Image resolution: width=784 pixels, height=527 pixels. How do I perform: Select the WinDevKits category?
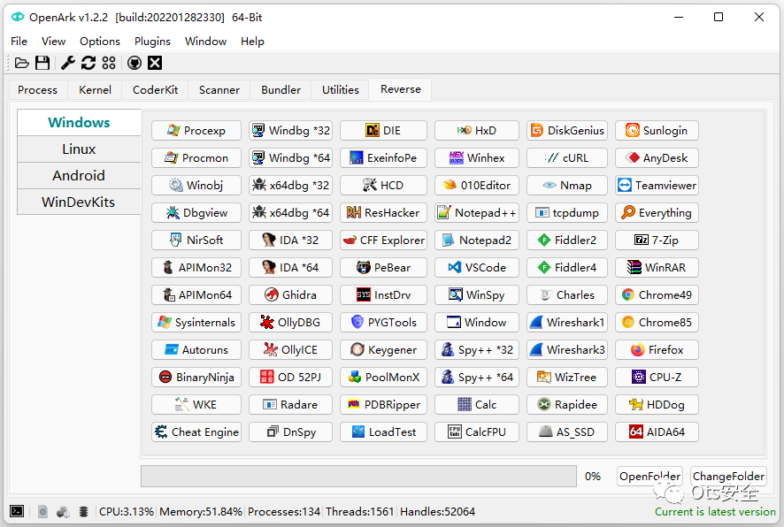tap(79, 202)
